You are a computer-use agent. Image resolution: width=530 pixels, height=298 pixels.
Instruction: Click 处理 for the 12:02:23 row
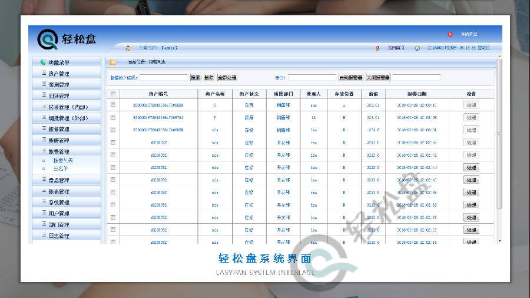[471, 230]
